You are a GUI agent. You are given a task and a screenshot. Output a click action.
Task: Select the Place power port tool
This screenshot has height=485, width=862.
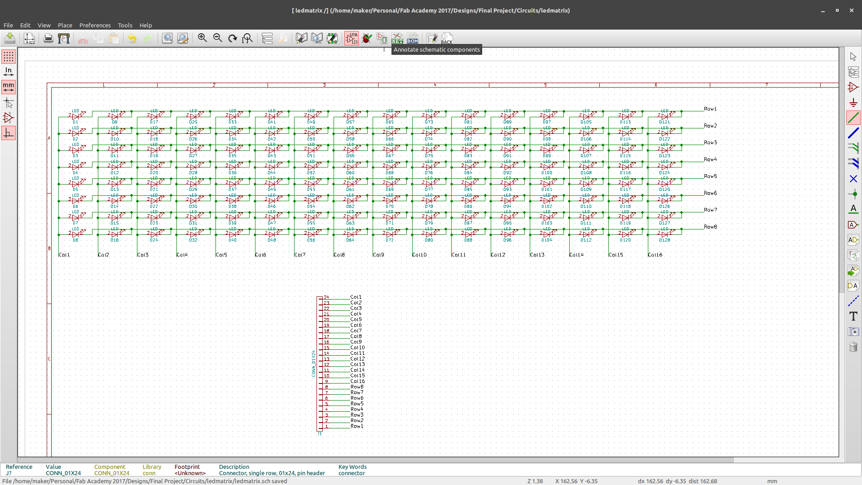[853, 102]
